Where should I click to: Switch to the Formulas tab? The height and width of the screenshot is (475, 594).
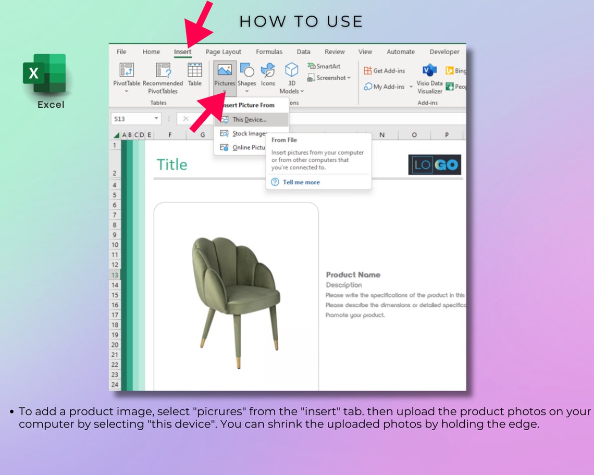[x=269, y=52]
